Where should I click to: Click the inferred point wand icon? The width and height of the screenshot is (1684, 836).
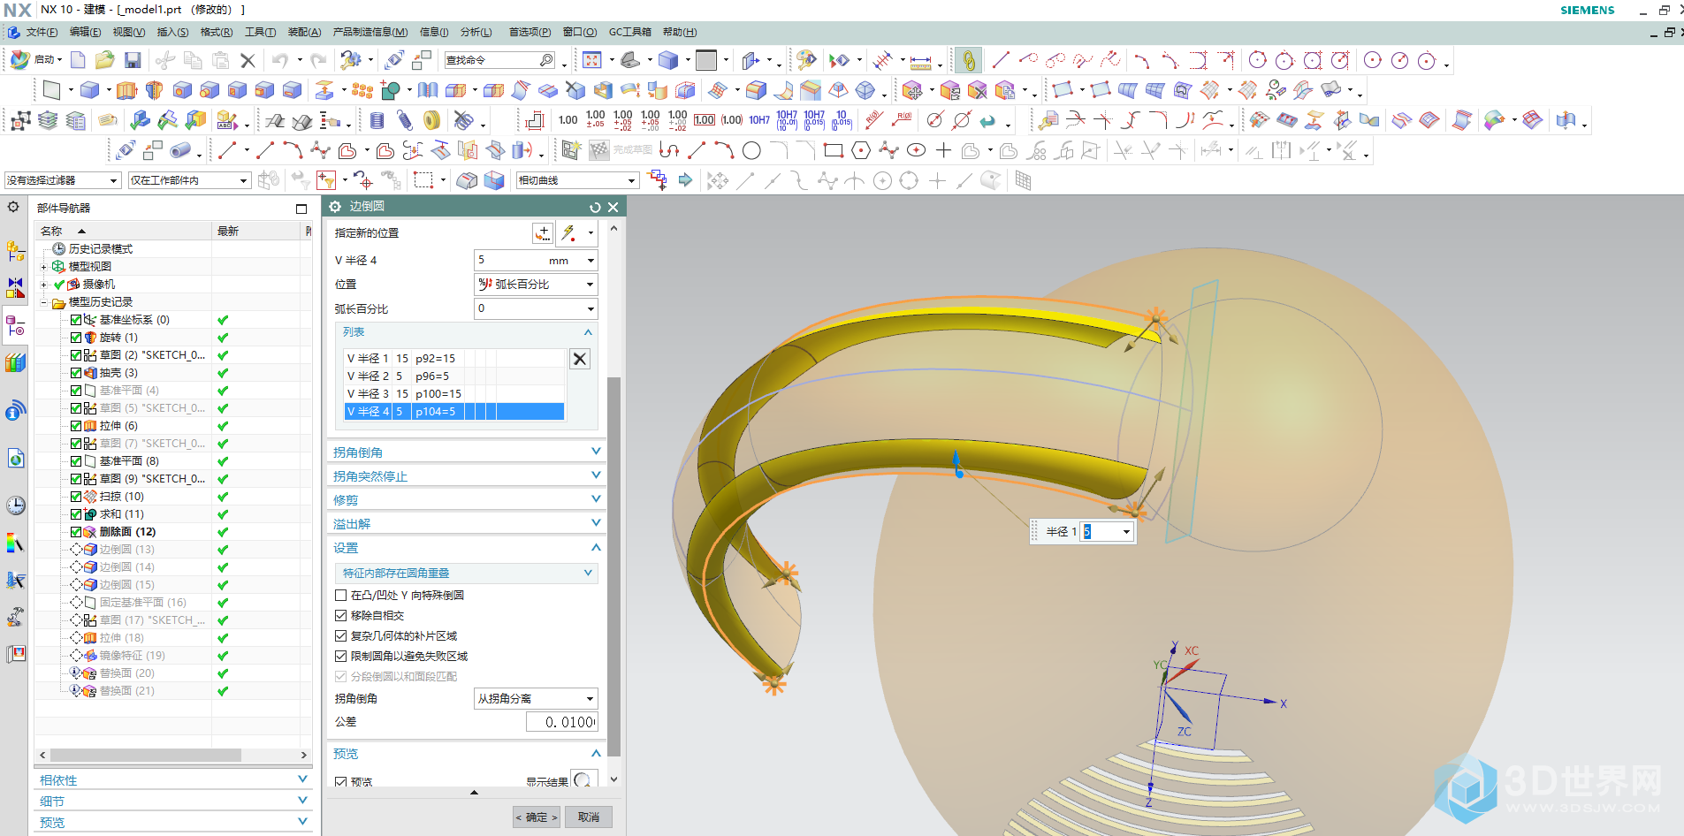coord(569,233)
